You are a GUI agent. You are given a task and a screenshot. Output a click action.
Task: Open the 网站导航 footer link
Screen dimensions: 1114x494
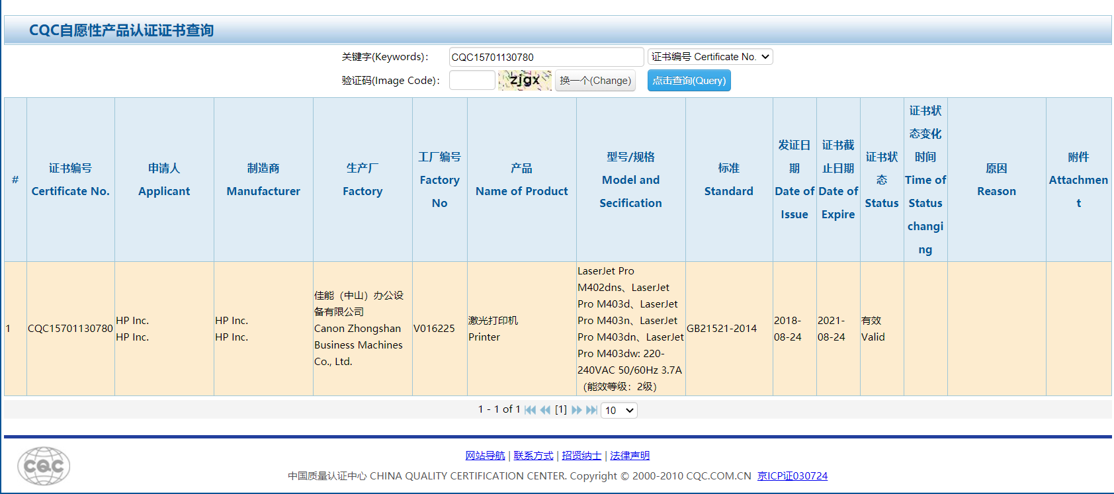[x=485, y=456]
